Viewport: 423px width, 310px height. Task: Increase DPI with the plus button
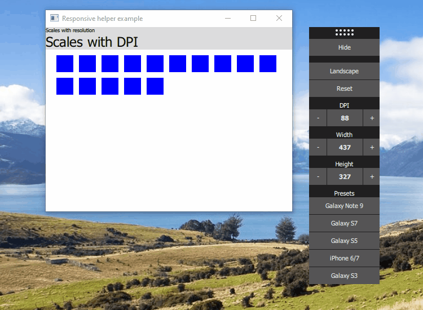pyautogui.click(x=372, y=118)
